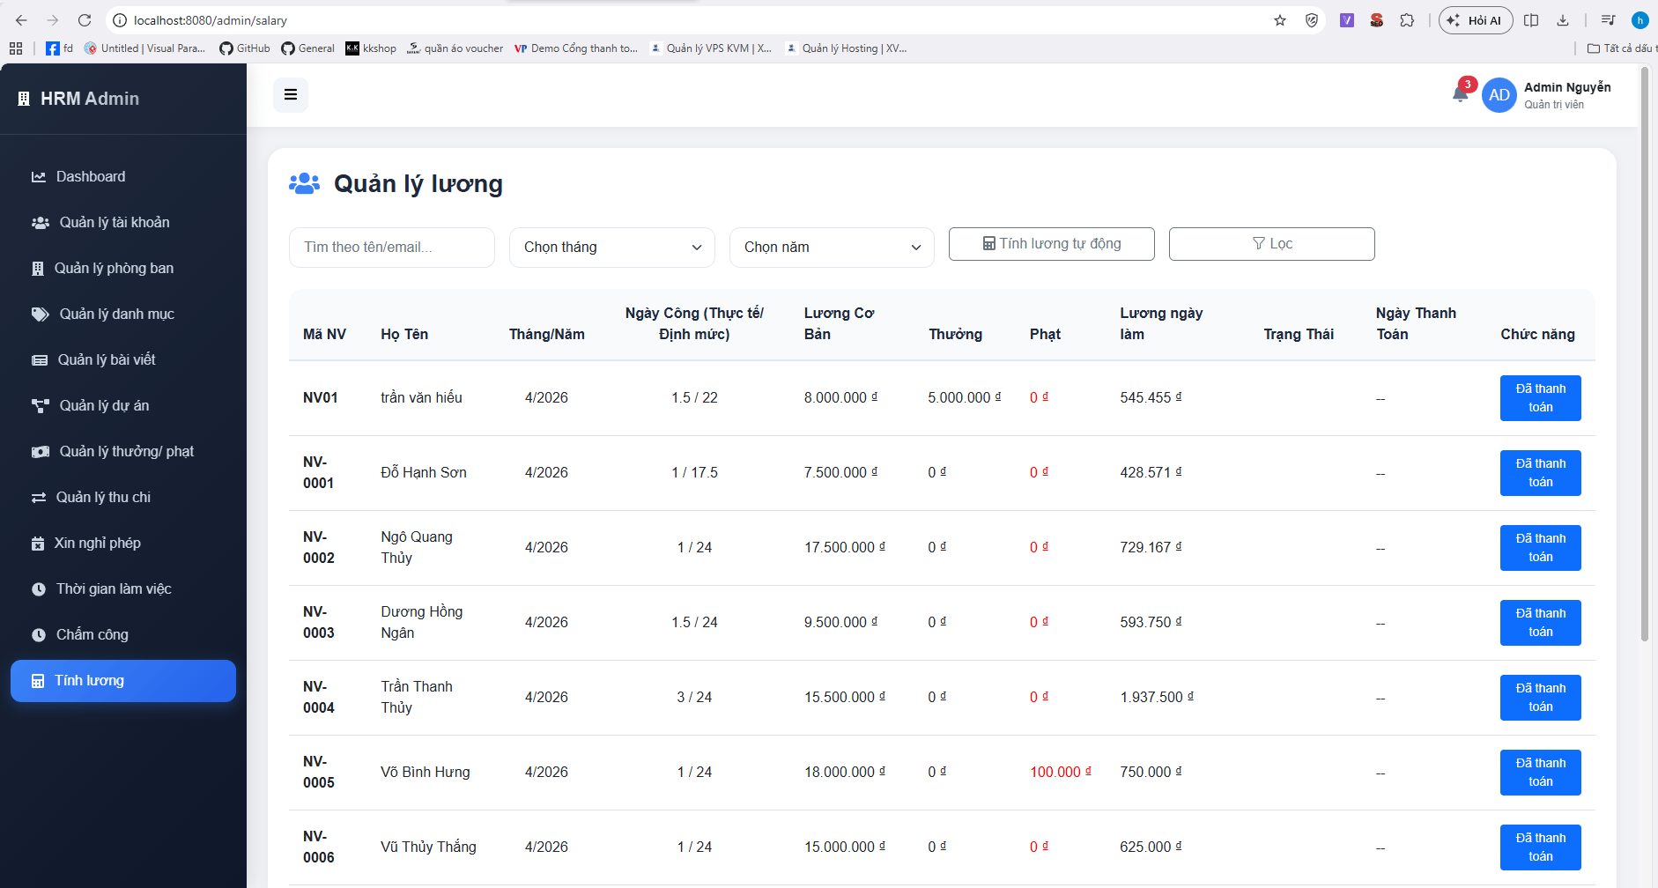This screenshot has height=888, width=1658.
Task: Bookmark this page with the star
Action: pyautogui.click(x=1280, y=20)
